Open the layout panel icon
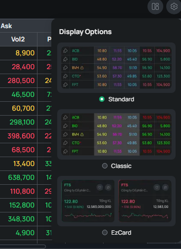 point(155,7)
